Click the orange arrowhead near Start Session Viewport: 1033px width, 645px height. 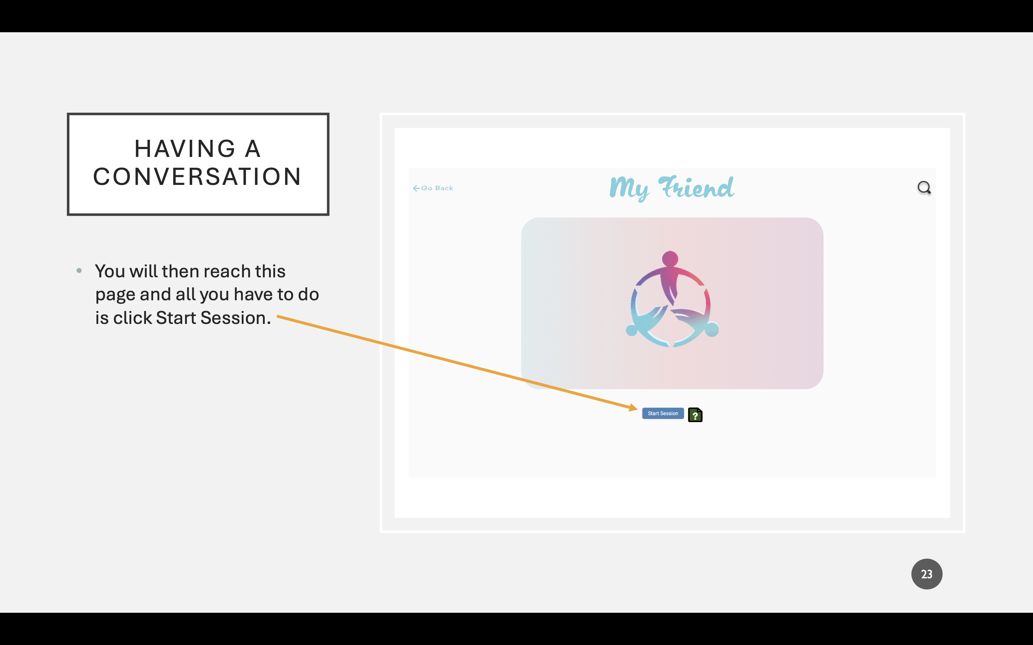[633, 407]
